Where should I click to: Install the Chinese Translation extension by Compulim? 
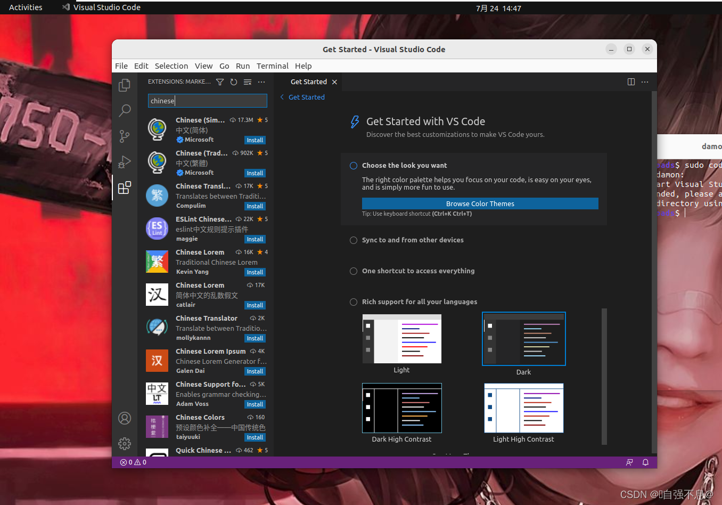[255, 206]
